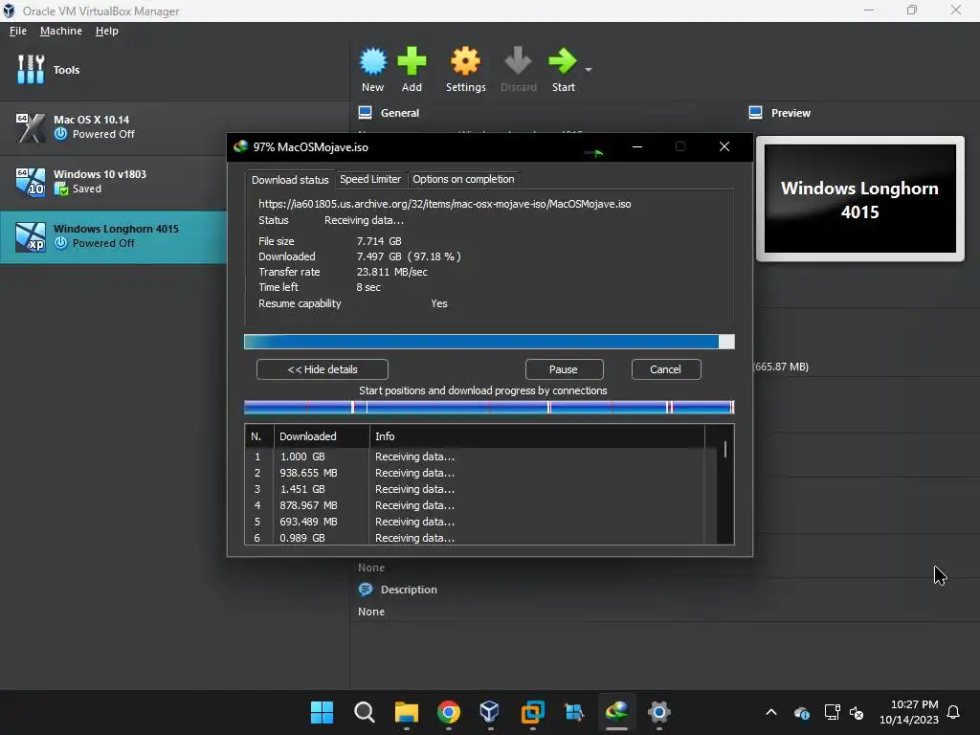Click the Hide details button
This screenshot has height=735, width=980.
pos(323,369)
